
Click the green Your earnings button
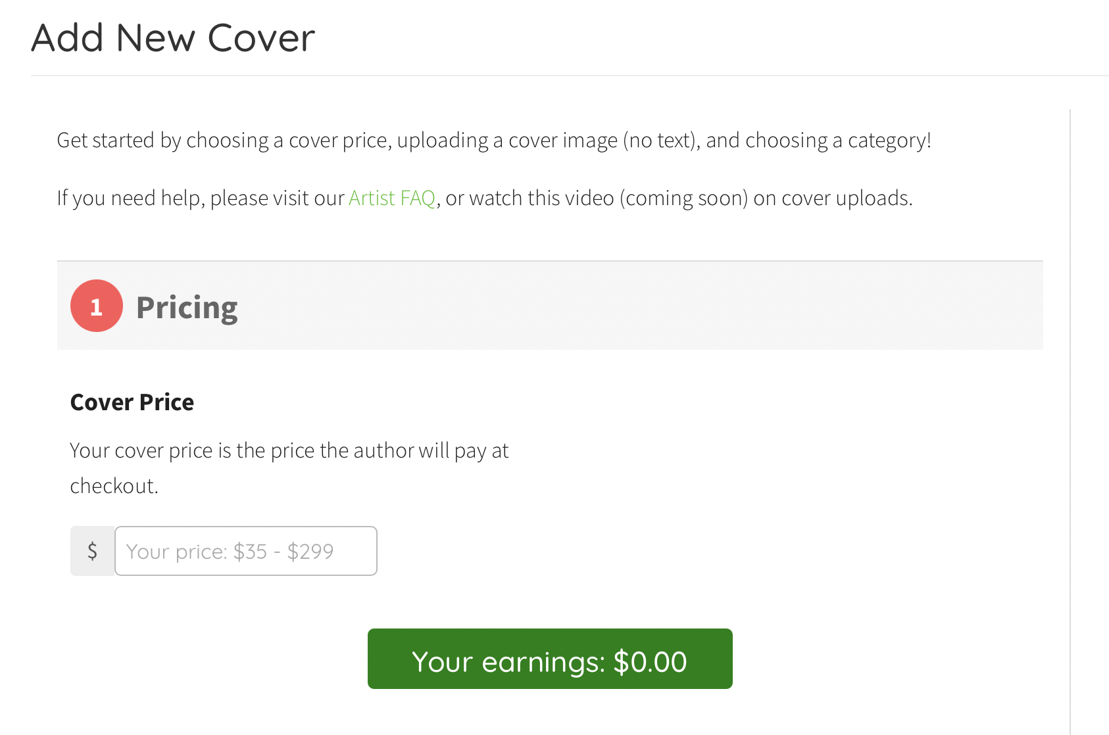pos(550,659)
